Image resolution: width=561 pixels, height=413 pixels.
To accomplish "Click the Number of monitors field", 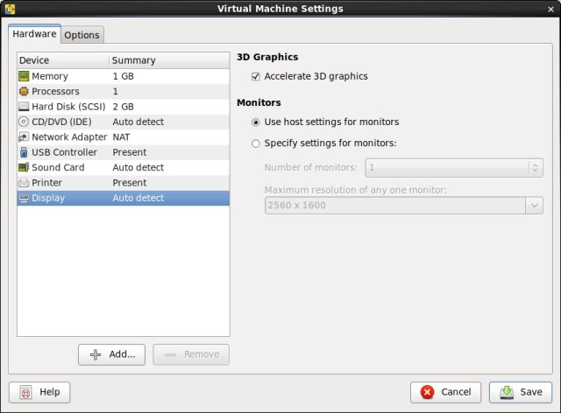I will click(x=454, y=168).
